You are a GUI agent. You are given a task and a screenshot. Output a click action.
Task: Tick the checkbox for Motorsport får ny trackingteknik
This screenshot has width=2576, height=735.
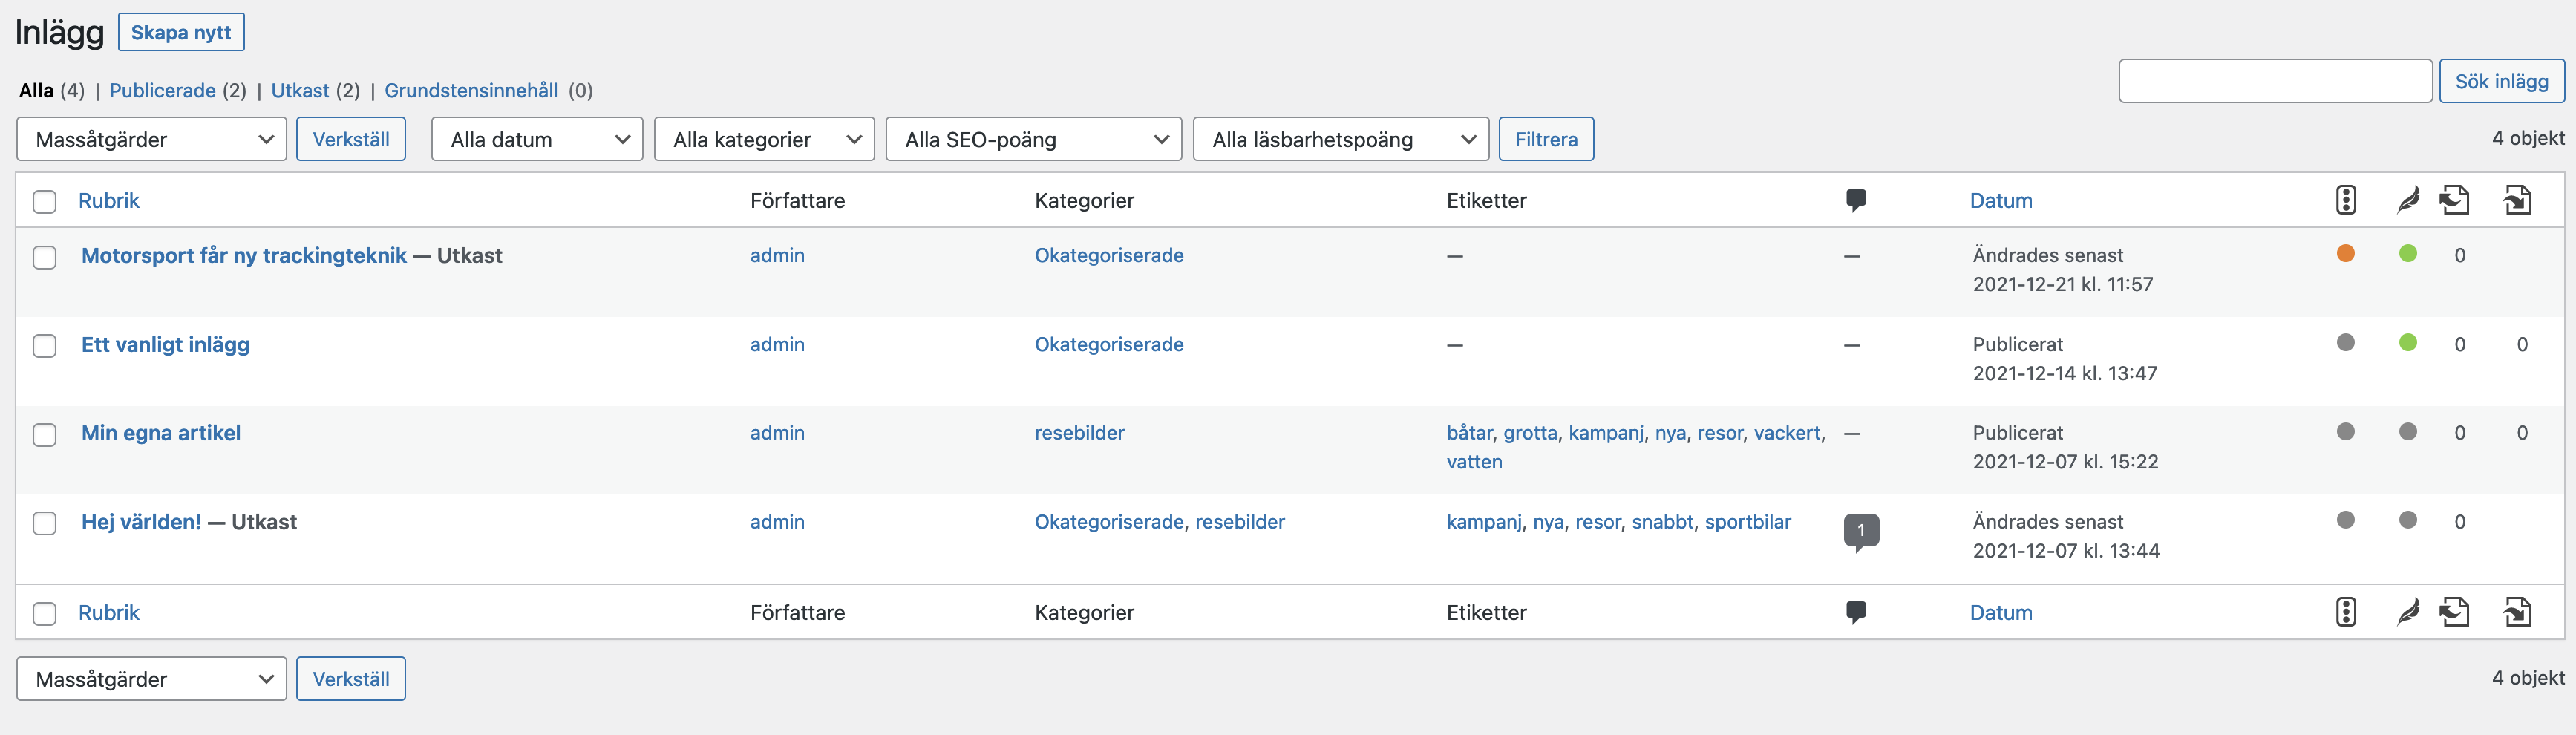(45, 257)
